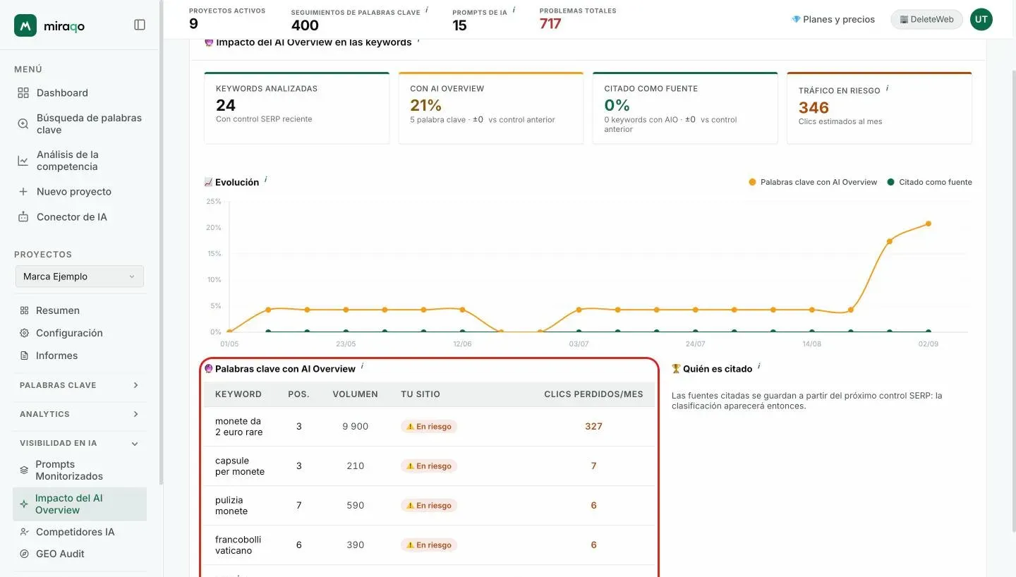Image resolution: width=1016 pixels, height=577 pixels.
Task: Click the keyword search magnifier icon
Action: pos(23,124)
